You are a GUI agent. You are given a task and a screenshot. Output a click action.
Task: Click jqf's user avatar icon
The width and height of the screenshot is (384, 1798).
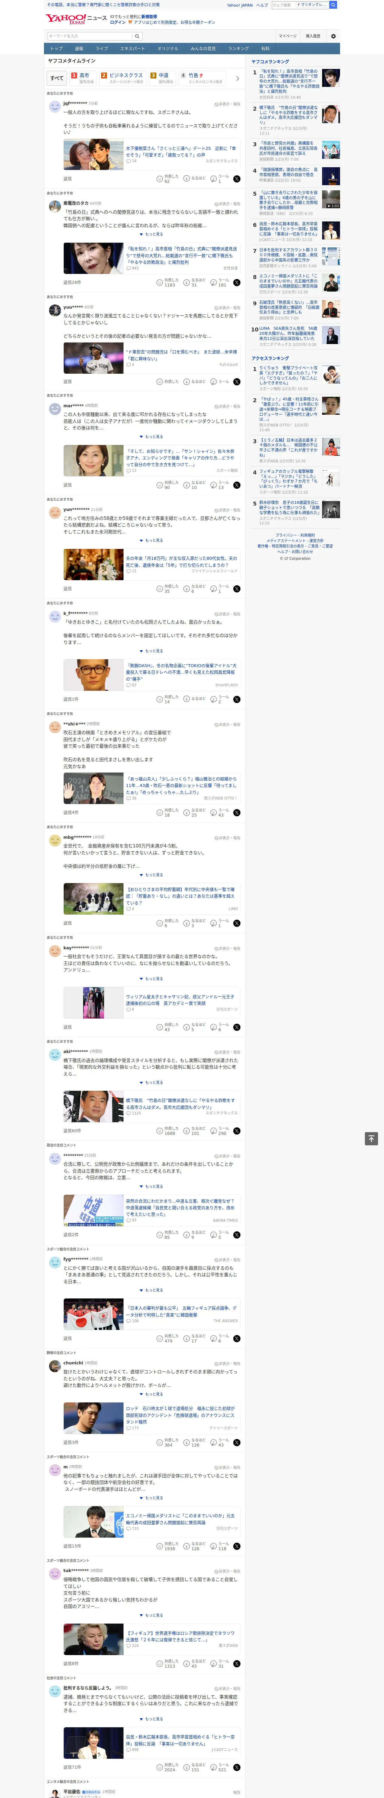point(55,106)
